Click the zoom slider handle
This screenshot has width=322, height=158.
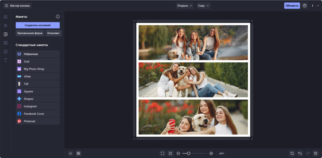click(189, 153)
